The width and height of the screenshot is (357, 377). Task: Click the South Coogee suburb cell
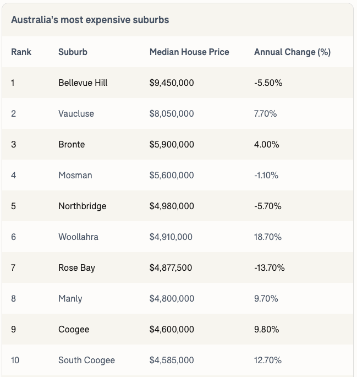[x=86, y=360]
